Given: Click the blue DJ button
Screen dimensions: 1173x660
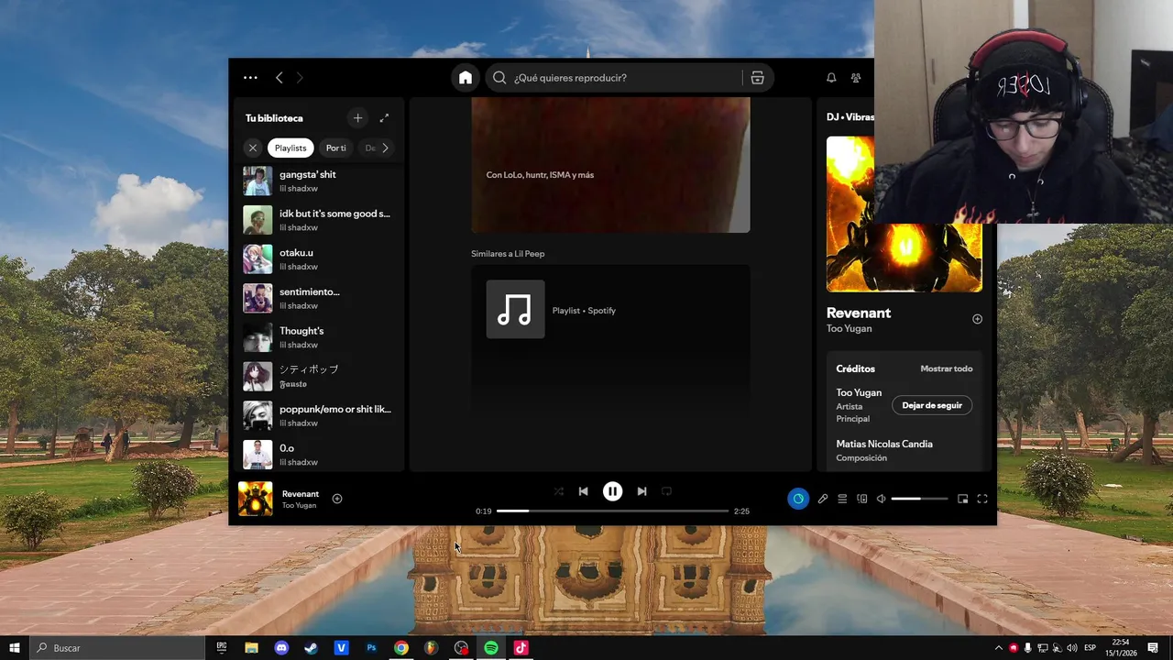Looking at the screenshot, I should [x=798, y=499].
